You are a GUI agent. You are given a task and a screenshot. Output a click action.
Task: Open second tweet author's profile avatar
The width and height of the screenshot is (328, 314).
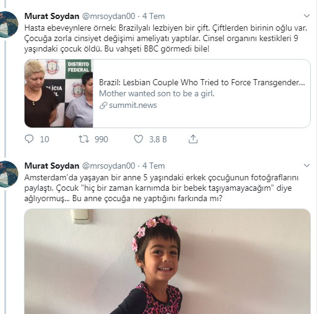(9, 174)
